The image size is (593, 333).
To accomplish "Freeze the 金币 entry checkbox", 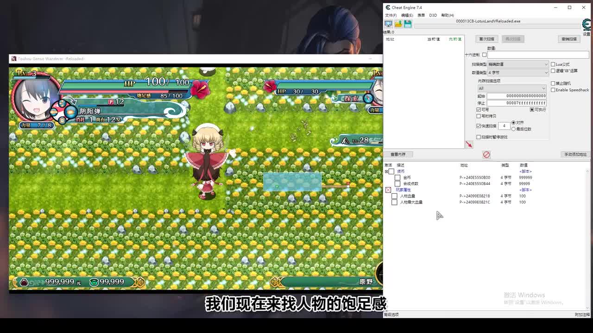I will click(397, 178).
